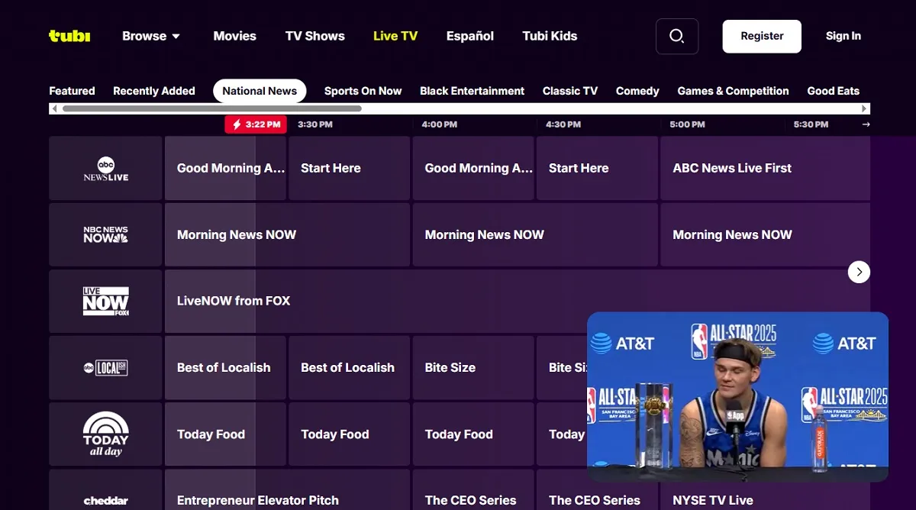Click the Register button
916x510 pixels.
(762, 36)
